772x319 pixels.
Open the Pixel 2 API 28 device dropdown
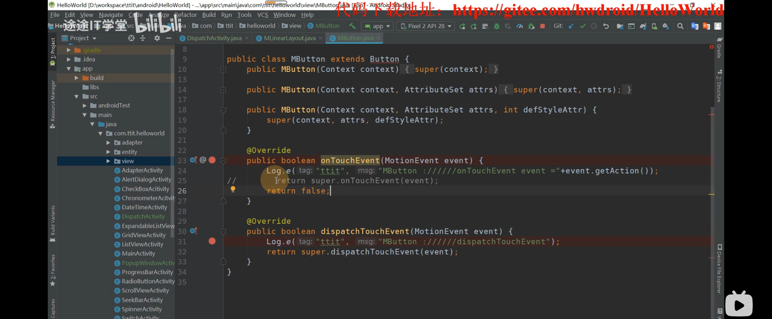pyautogui.click(x=425, y=27)
